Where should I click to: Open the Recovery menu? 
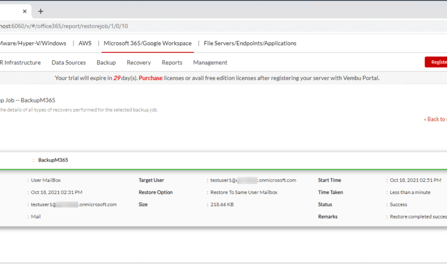pyautogui.click(x=139, y=62)
